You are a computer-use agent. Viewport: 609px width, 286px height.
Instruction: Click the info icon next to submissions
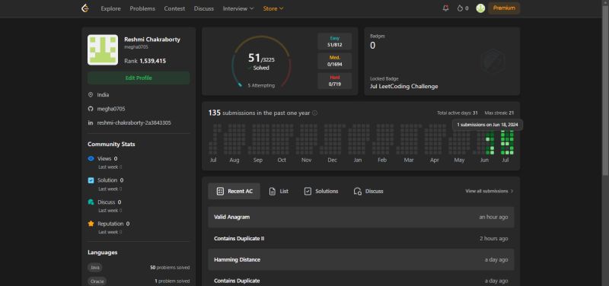pyautogui.click(x=314, y=113)
